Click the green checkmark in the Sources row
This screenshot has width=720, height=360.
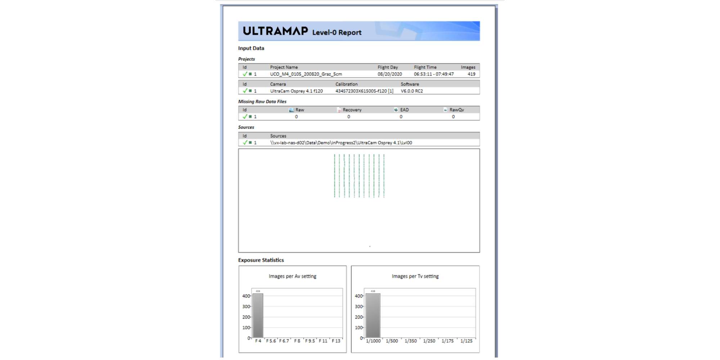tap(245, 143)
